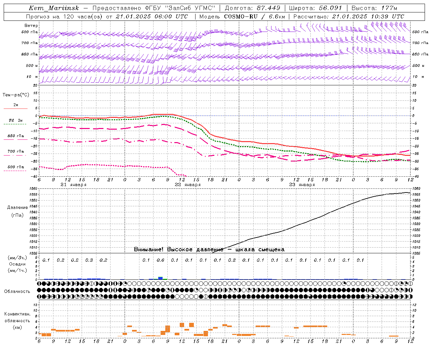The width and height of the screenshot is (430, 344).
Task: Click the '(мм/1ч.)' precipitation unit label
Action: (x=17, y=270)
